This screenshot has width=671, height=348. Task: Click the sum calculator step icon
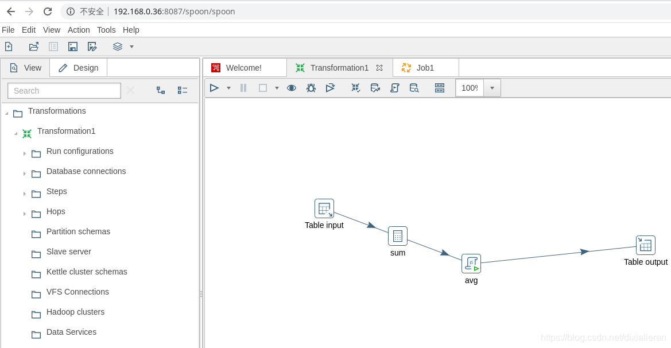pos(398,236)
